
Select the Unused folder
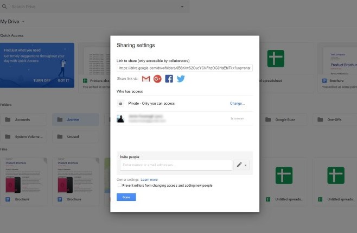tap(75, 137)
